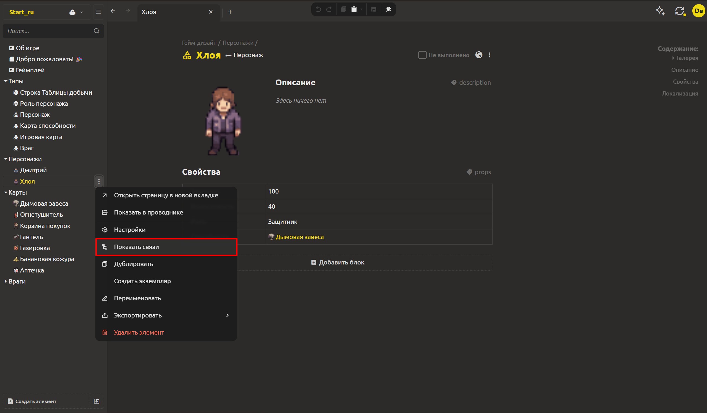707x413 pixels.
Task: Select Показать связи in context menu
Action: pyautogui.click(x=166, y=247)
